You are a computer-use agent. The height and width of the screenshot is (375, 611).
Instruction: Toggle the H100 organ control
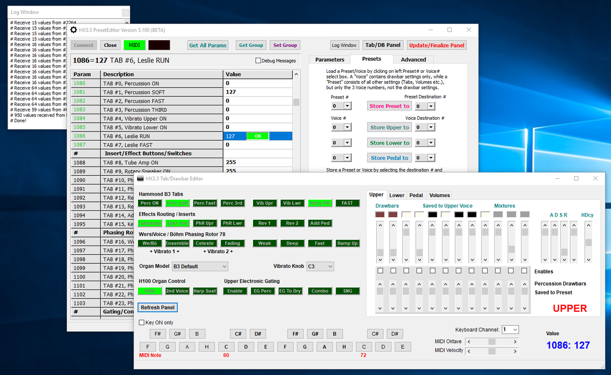tap(150, 290)
